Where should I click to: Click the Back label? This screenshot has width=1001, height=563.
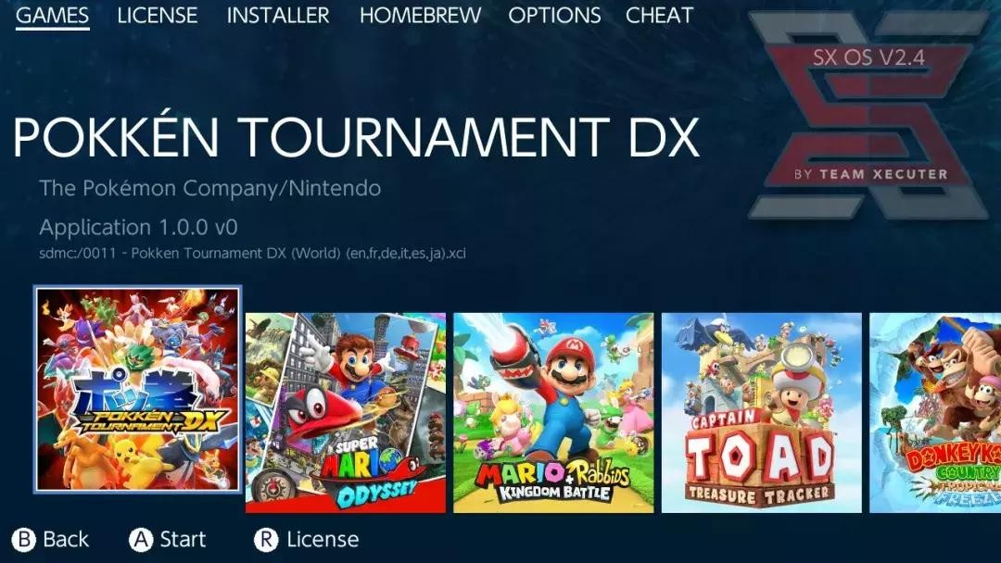tap(66, 540)
